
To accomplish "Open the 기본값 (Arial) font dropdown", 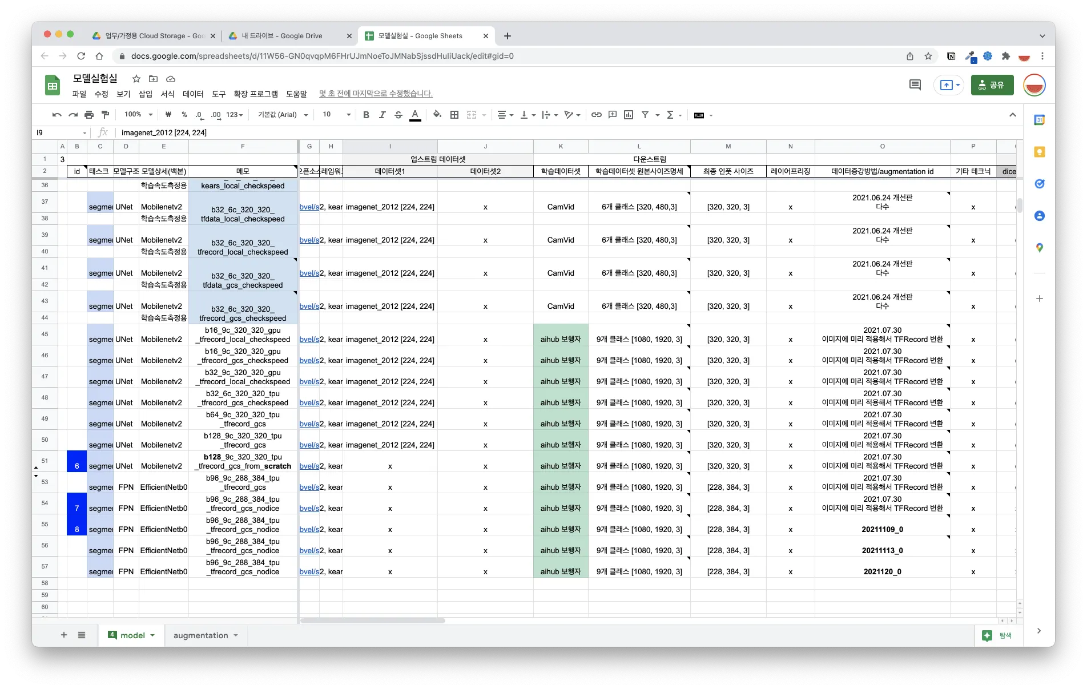I will 283,115.
